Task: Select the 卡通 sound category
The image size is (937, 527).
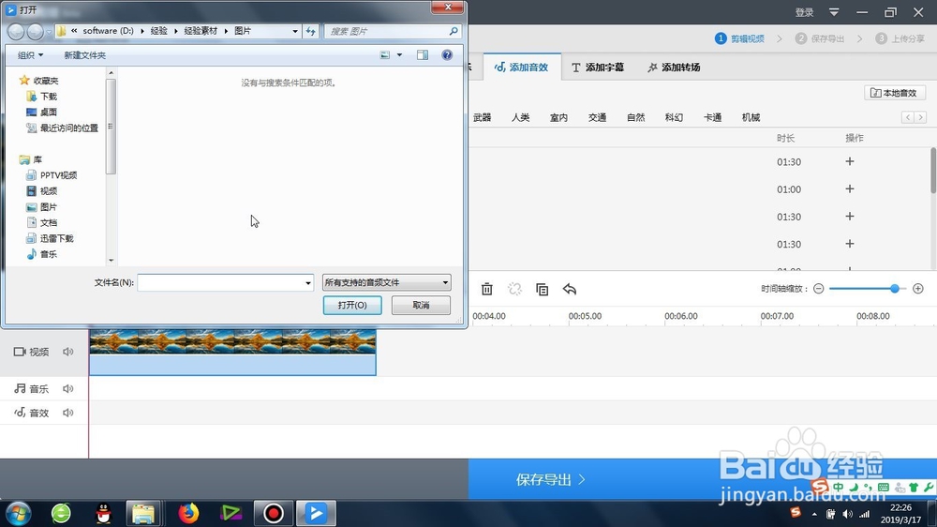Action: coord(712,117)
